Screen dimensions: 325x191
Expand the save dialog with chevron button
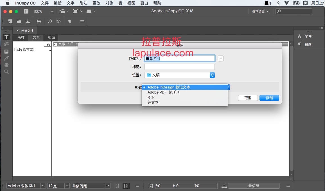(x=220, y=59)
